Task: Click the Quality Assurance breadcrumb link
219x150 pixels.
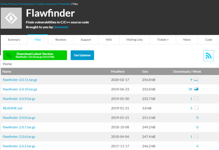Action: coord(46,4)
